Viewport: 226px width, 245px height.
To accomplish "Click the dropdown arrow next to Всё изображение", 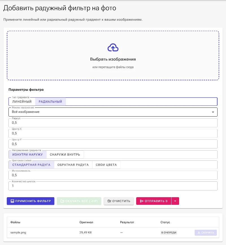I will [x=213, y=112].
